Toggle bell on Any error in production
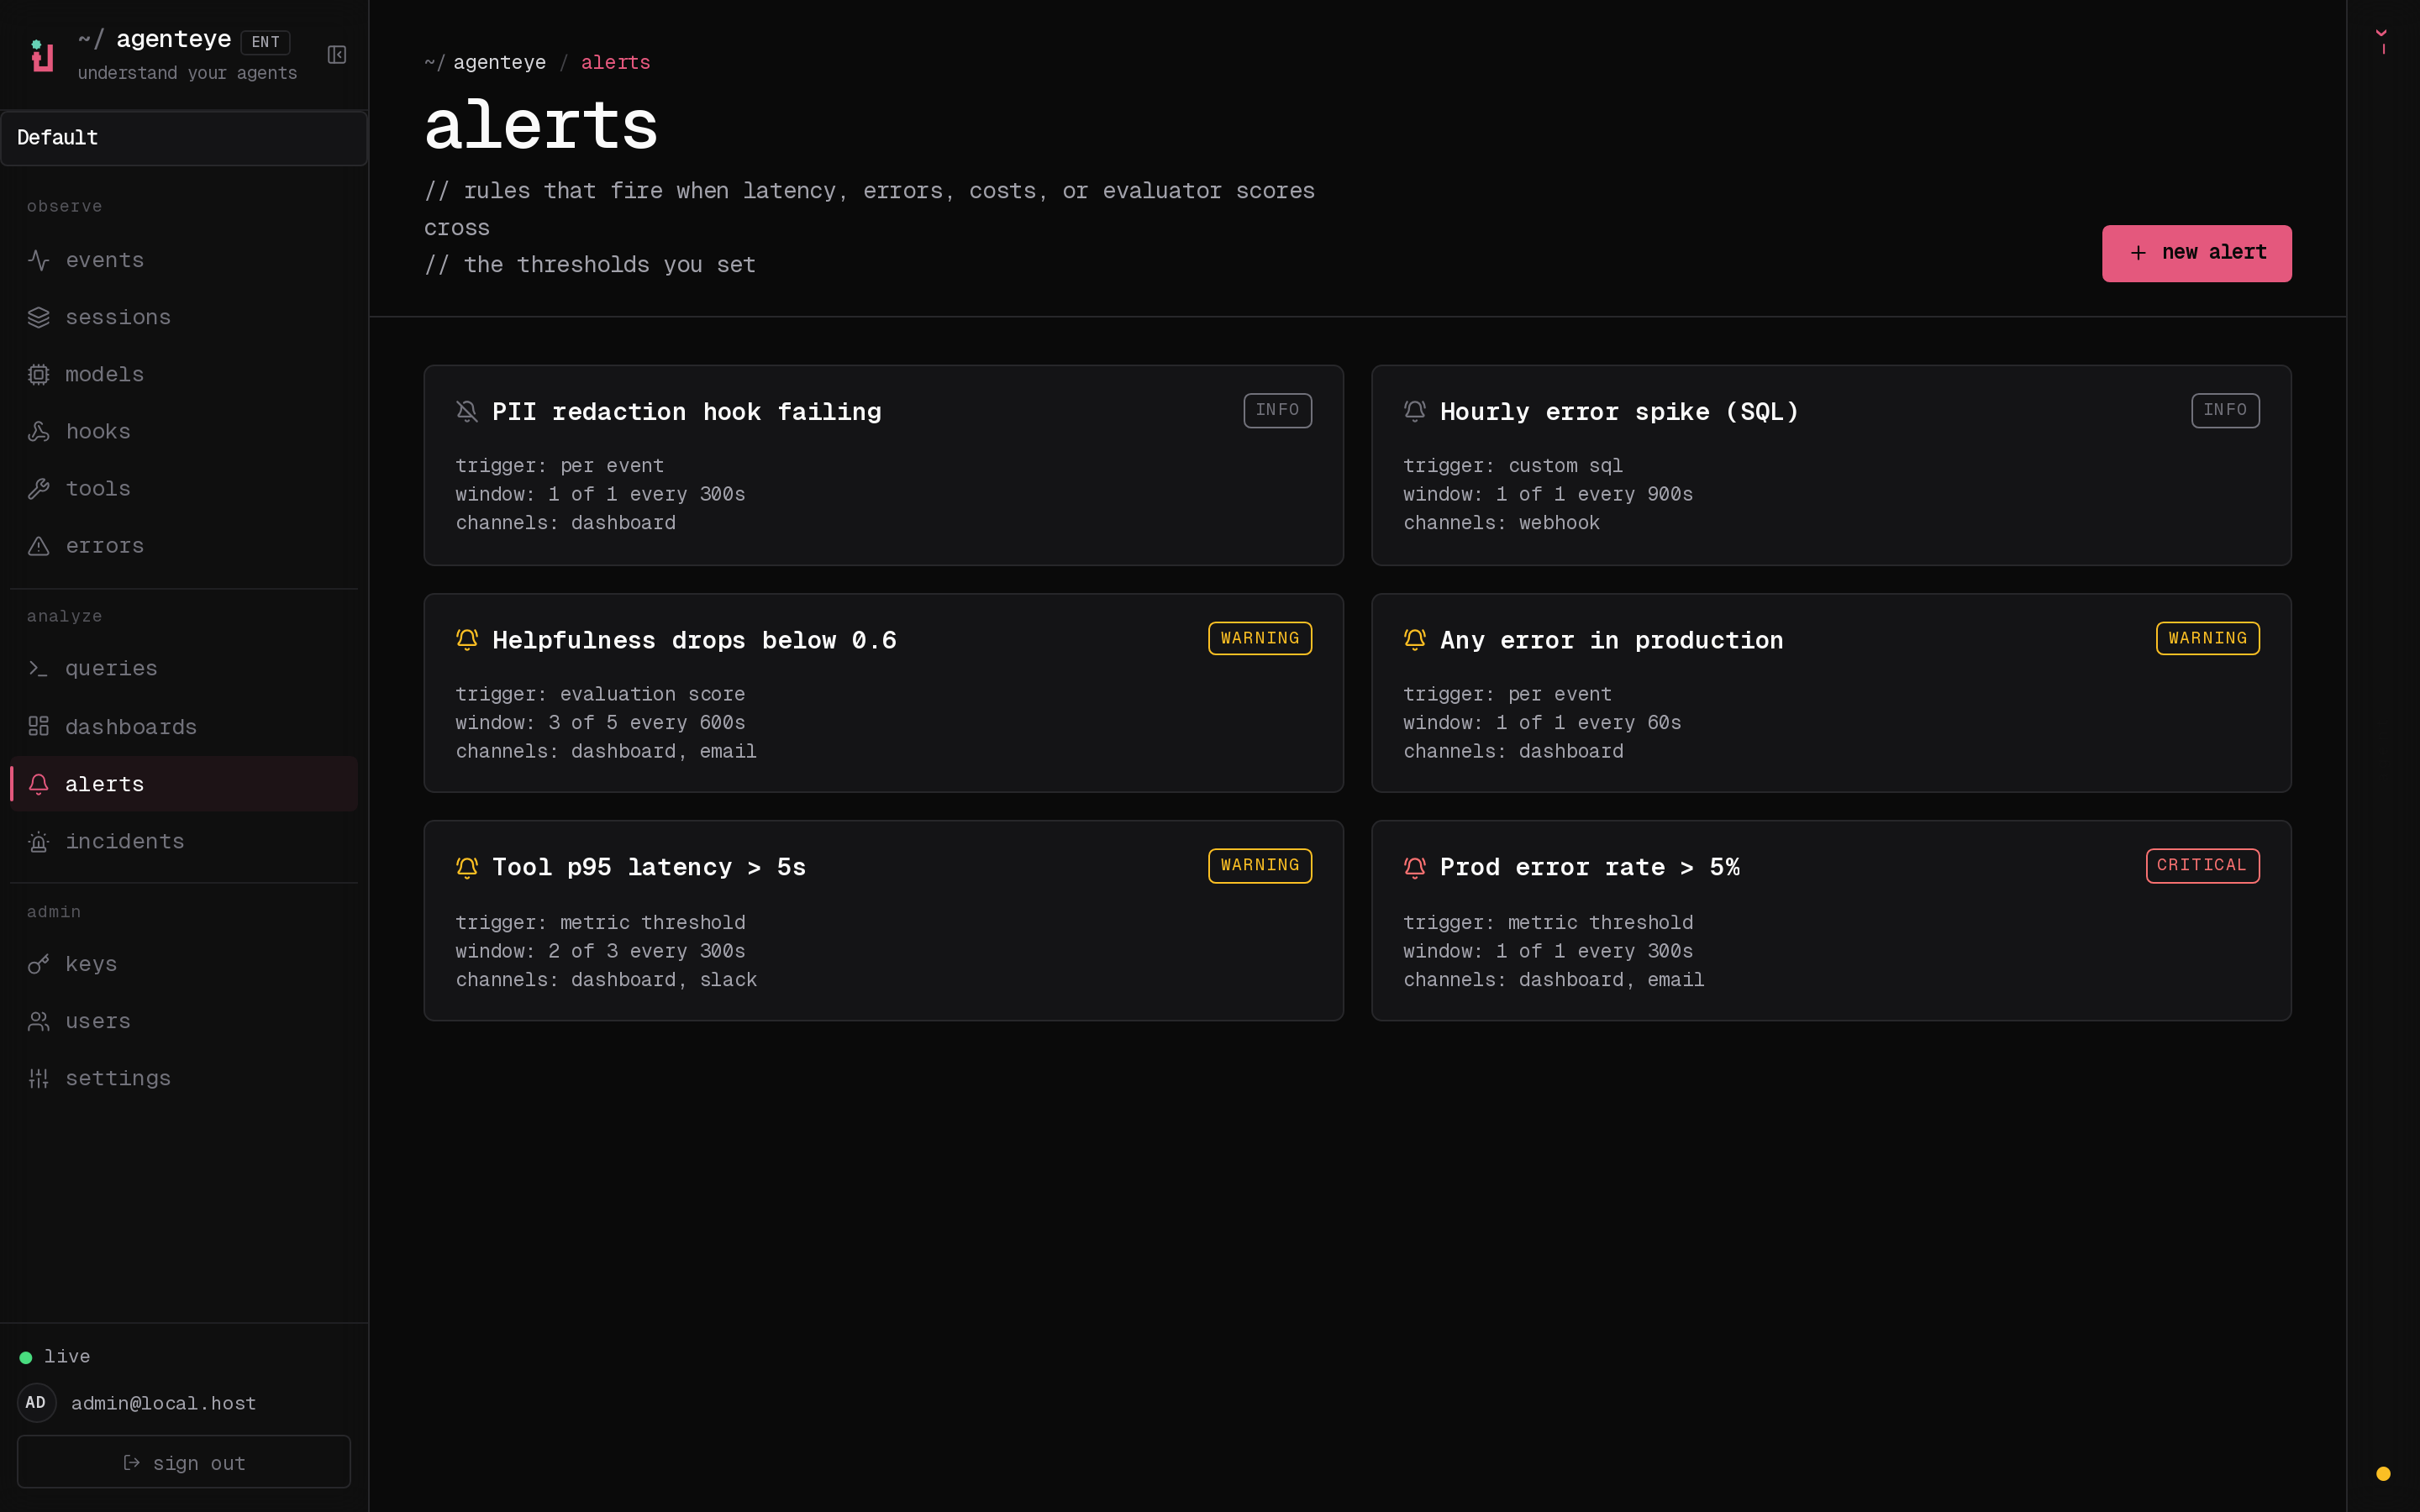This screenshot has width=2420, height=1512. (x=1415, y=639)
